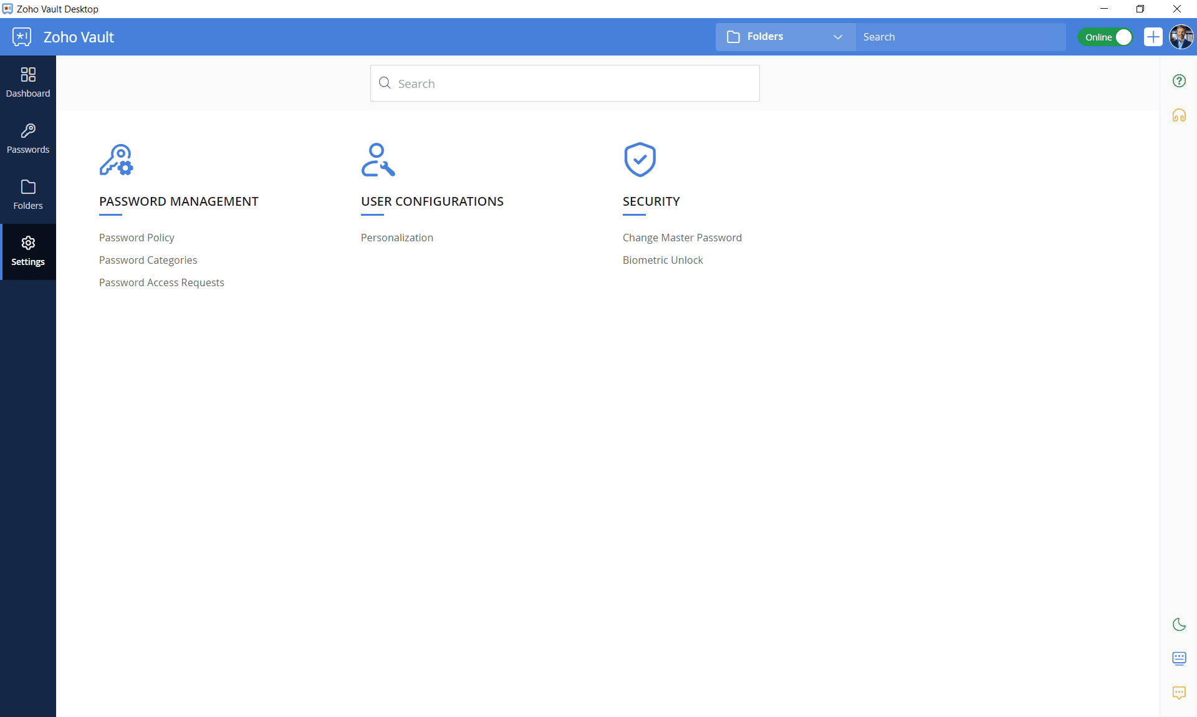This screenshot has width=1197, height=717.
Task: Click the User Configurations person icon
Action: [378, 160]
